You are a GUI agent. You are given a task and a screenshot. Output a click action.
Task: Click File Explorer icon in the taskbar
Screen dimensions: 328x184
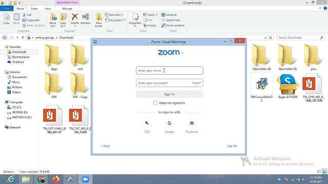(x=26, y=179)
